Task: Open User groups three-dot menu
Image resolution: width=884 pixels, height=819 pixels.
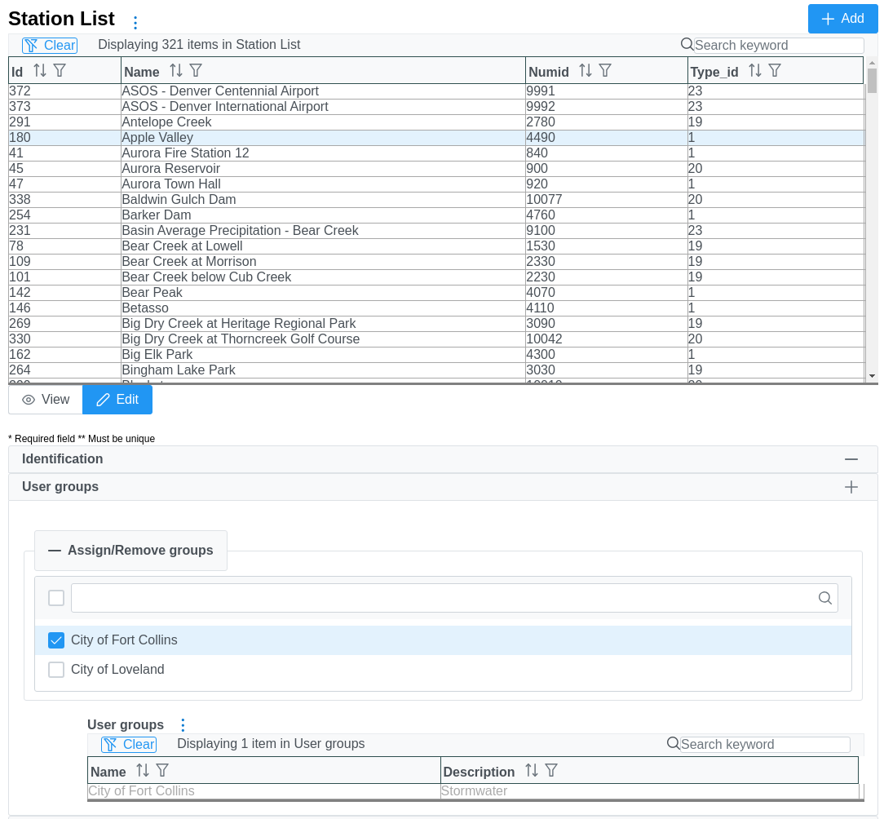Action: 183,725
